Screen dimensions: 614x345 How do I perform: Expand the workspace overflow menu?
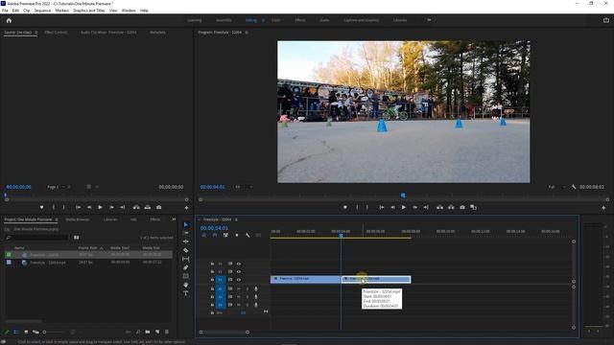pyautogui.click(x=429, y=20)
